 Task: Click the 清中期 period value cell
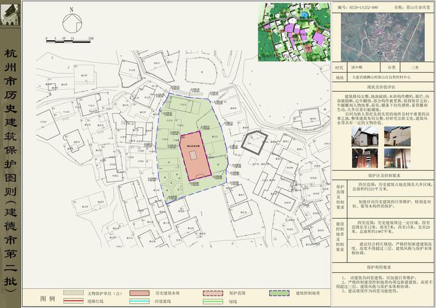(x=363, y=68)
